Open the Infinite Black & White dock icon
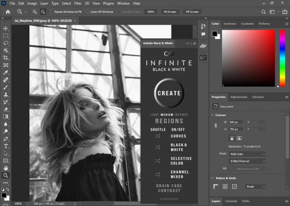Image resolution: width=290 pixels, height=206 pixels. (x=203, y=58)
